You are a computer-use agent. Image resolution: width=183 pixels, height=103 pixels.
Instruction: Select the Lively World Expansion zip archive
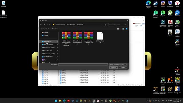[x=66, y=39]
